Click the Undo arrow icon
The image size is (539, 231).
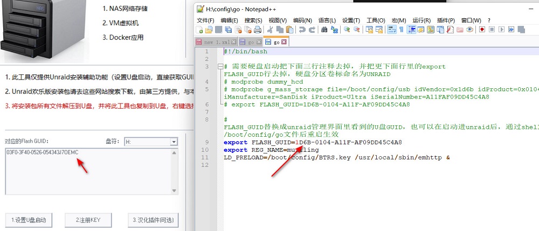click(x=302, y=30)
